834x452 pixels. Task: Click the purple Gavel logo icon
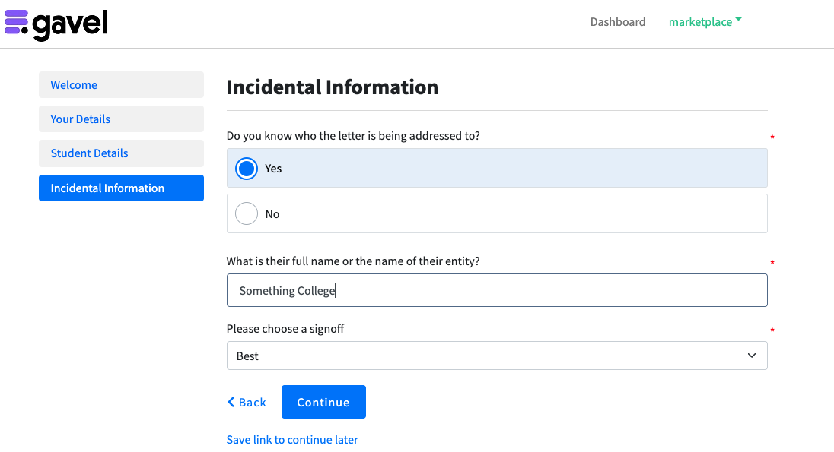tap(17, 23)
